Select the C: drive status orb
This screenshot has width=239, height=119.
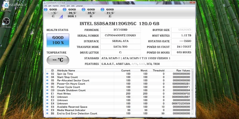pyautogui.click(x=46, y=10)
